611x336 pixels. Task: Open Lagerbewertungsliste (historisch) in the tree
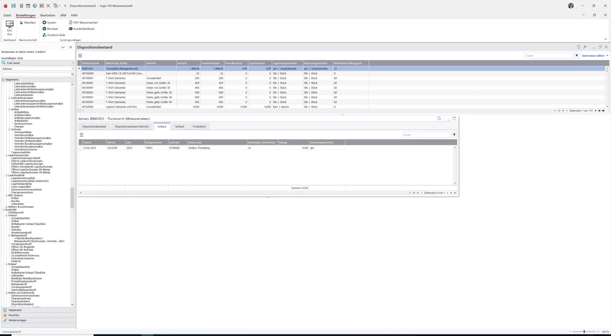pos(31,181)
